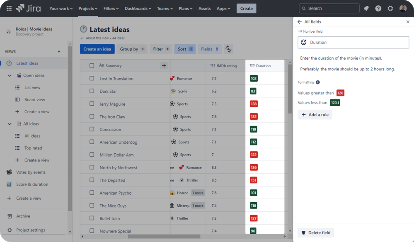
Task: Click the Jira logo
Action: 28,8
